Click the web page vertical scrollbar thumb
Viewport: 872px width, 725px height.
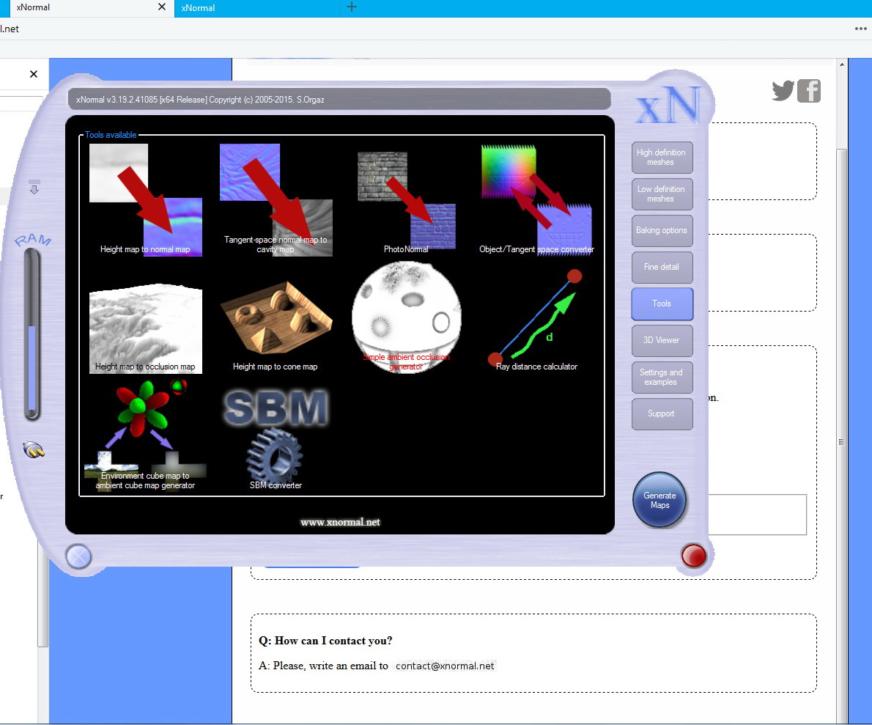841,442
